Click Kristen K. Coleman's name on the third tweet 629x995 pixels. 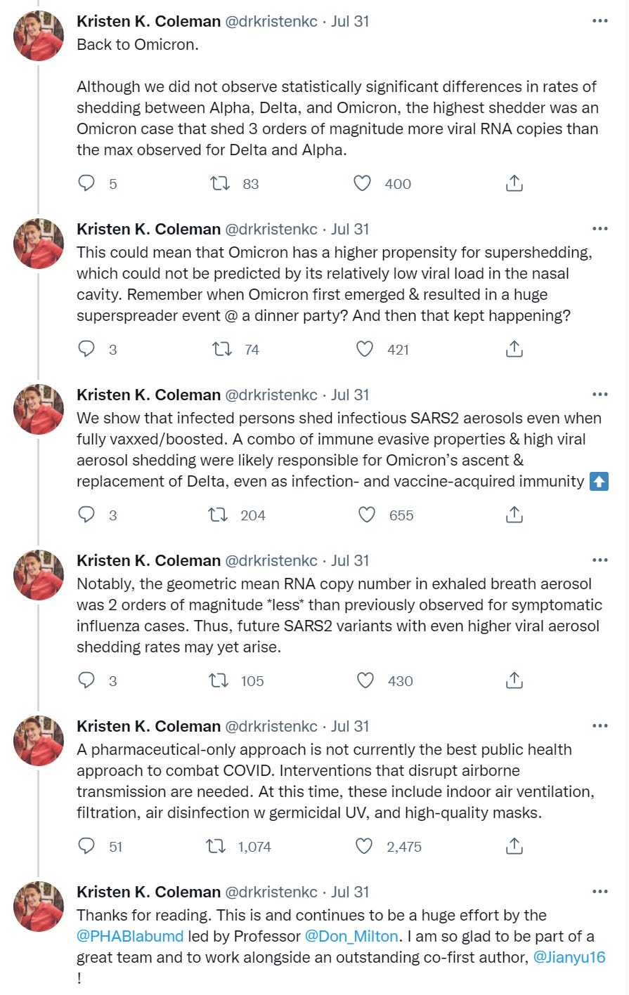[x=148, y=395]
